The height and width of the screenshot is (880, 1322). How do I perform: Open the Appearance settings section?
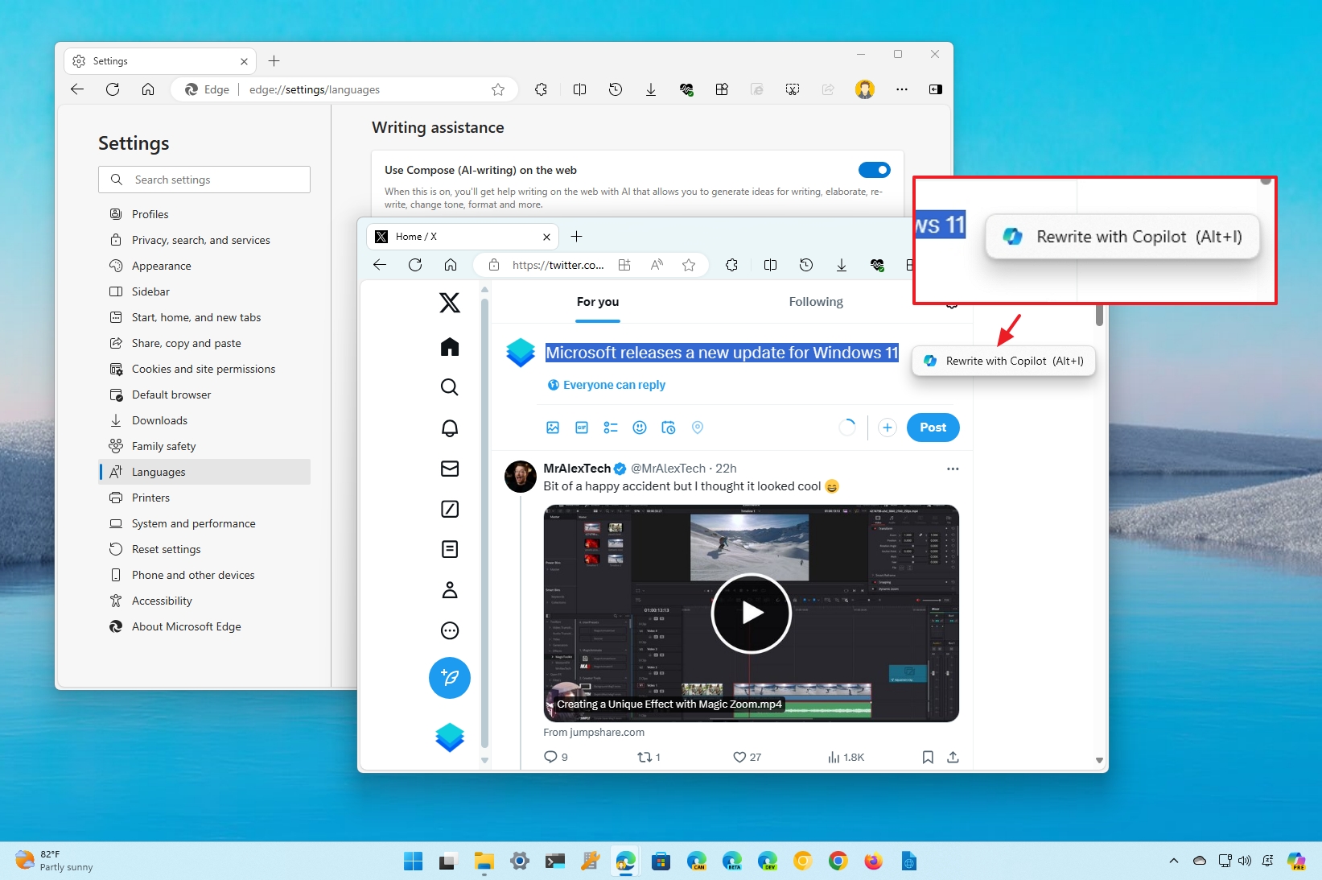tap(160, 266)
